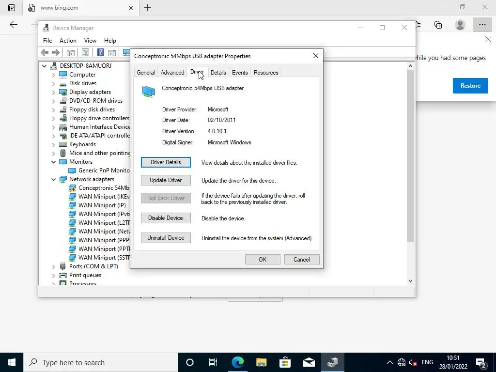Click the Restore button in Edge

point(470,86)
